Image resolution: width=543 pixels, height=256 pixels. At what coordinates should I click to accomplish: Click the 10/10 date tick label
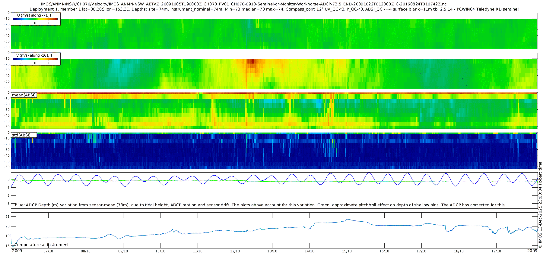click(x=160, y=251)
